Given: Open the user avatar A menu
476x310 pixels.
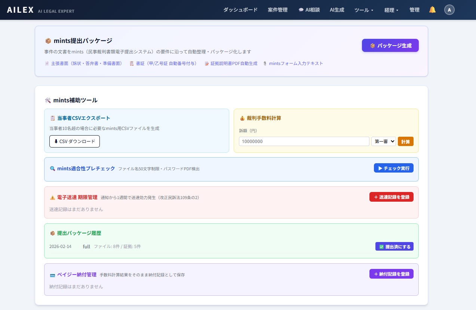Looking at the screenshot, I should 449,10.
